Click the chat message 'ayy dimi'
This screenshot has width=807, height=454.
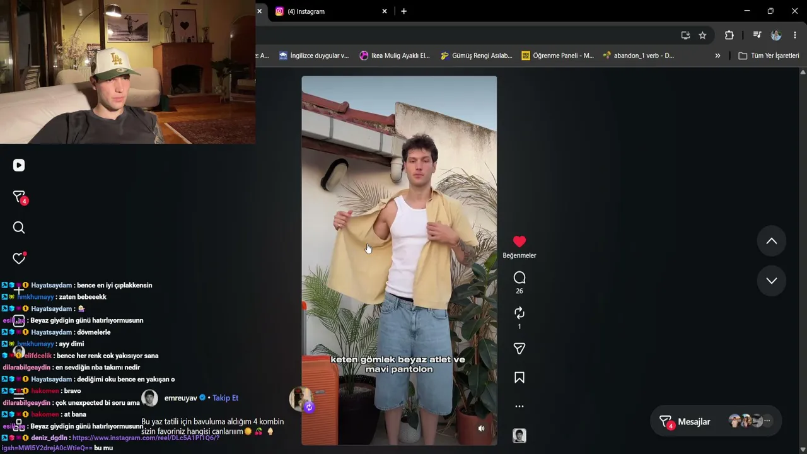71,344
